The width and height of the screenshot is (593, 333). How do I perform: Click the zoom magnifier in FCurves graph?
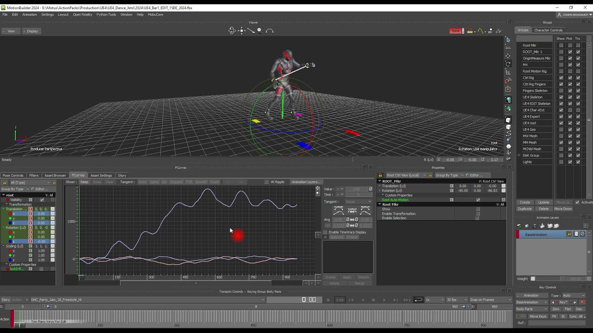point(318,193)
